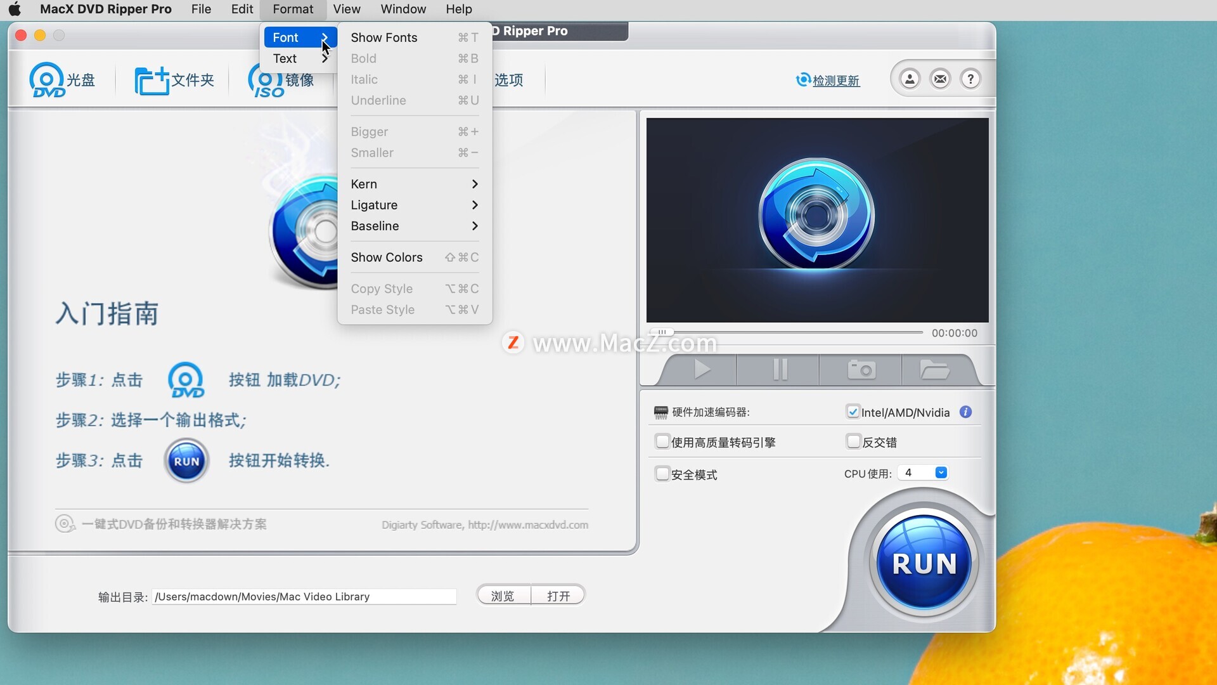The image size is (1217, 685).
Task: Expand the Kern submenu
Action: (x=415, y=184)
